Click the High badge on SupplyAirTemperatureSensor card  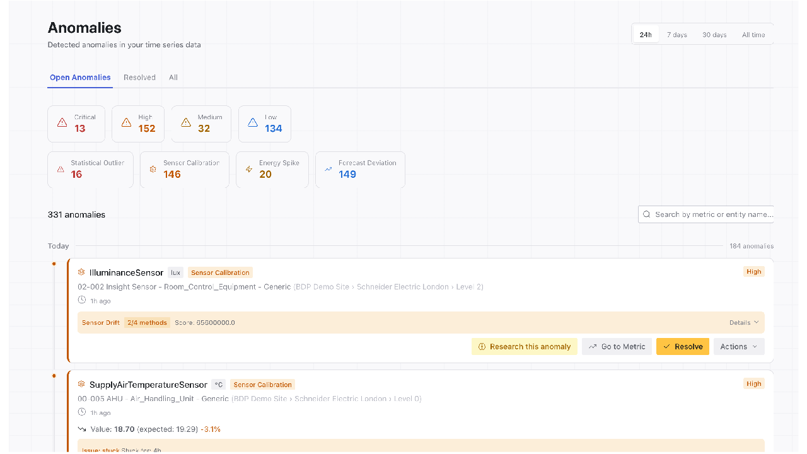pyautogui.click(x=754, y=383)
